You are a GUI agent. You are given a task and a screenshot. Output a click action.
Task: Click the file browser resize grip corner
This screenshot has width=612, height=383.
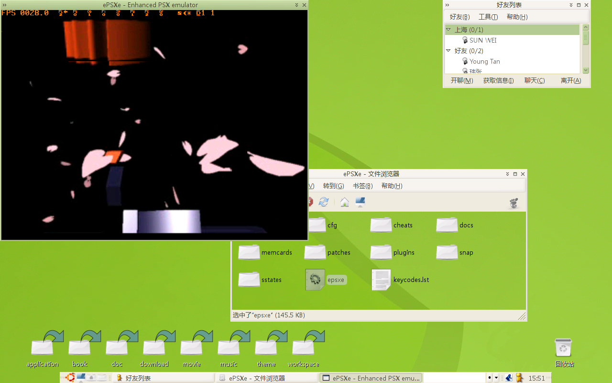click(522, 316)
